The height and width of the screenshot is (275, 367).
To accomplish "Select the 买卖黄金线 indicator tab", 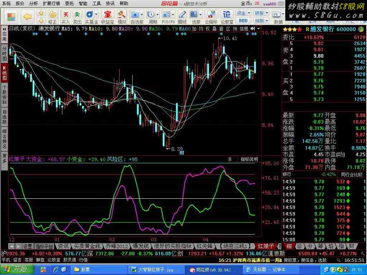I will click(x=87, y=246).
